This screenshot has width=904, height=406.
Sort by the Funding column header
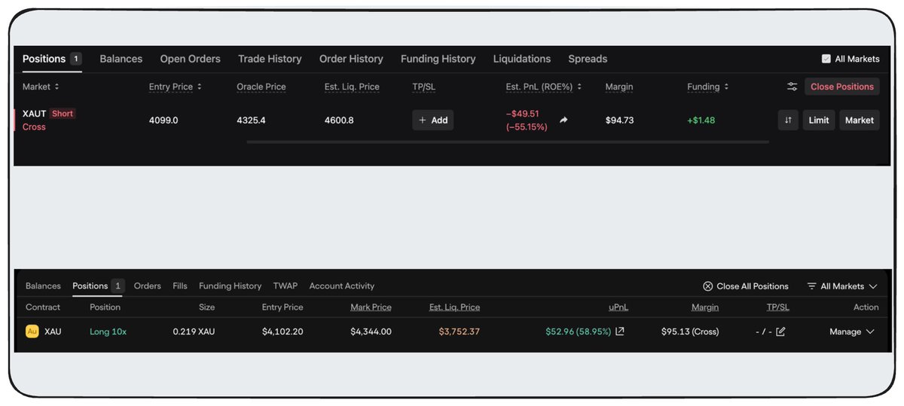point(708,87)
